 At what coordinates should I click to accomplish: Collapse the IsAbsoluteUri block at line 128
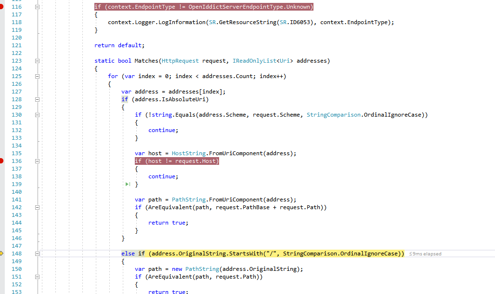(x=37, y=99)
